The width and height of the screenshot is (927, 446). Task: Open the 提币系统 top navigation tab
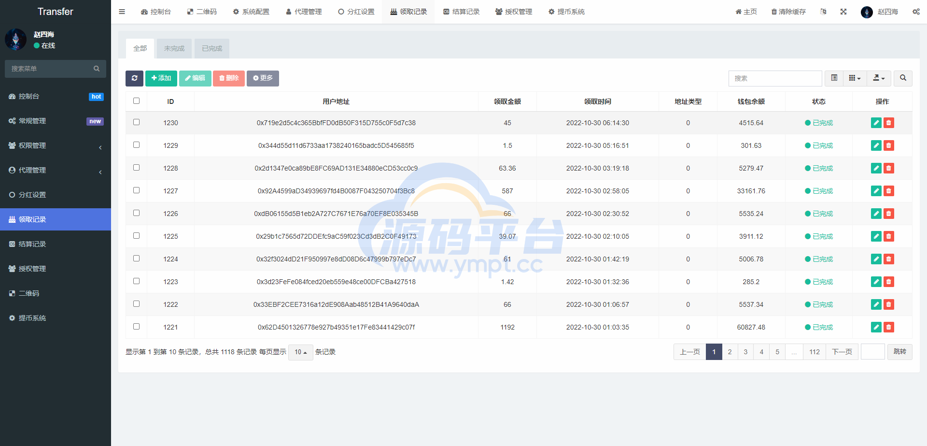pos(566,12)
